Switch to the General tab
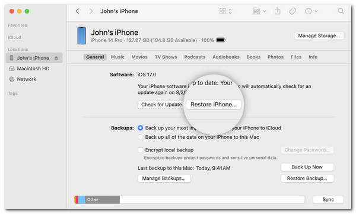The height and width of the screenshot is (214, 356). click(95, 57)
